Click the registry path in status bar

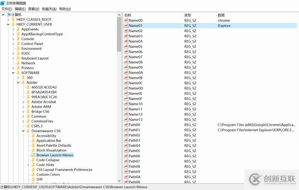coord(74,187)
